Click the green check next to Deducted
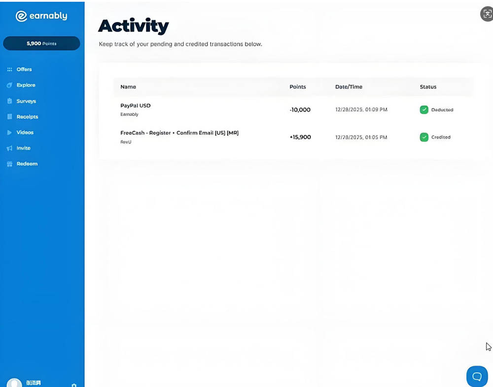Viewport: 493px width, 387px height. click(424, 109)
